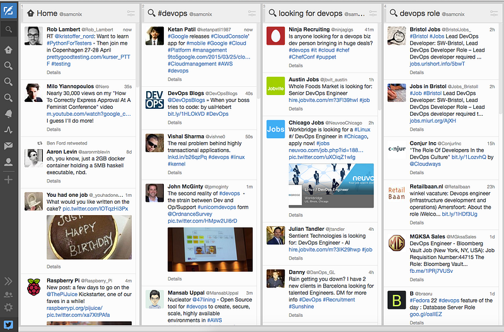Screen dimensions: 504x332
Task: Click the blue compose new Tweet button
Action: (x=8, y=11)
